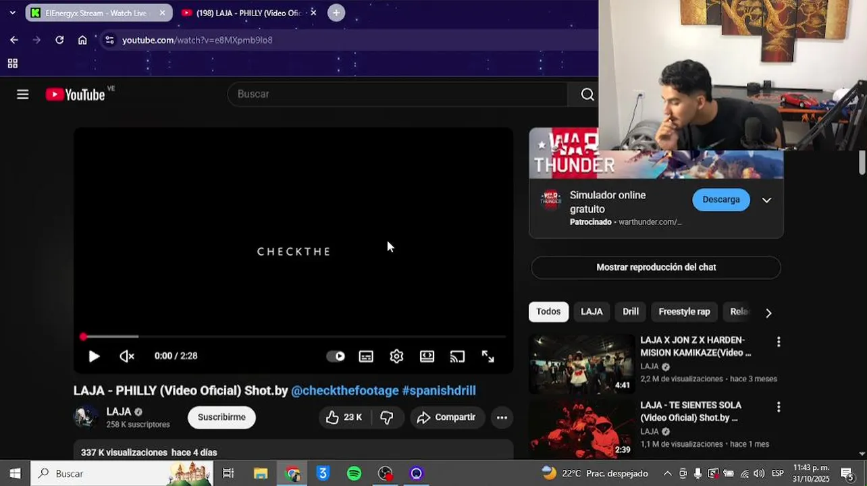Reload the current page

pyautogui.click(x=59, y=40)
